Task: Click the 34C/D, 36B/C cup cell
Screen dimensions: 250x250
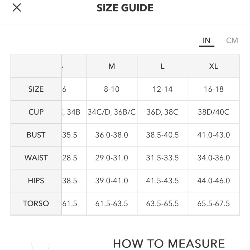Action: click(x=111, y=112)
